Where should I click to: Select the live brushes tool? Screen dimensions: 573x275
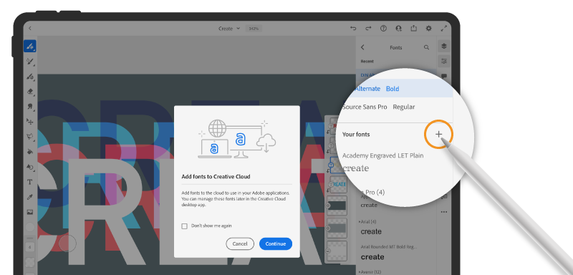[x=30, y=62]
